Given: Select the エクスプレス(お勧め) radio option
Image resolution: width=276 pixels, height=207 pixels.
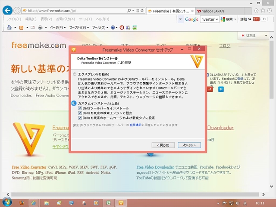Looking at the screenshot, I should [x=74, y=74].
